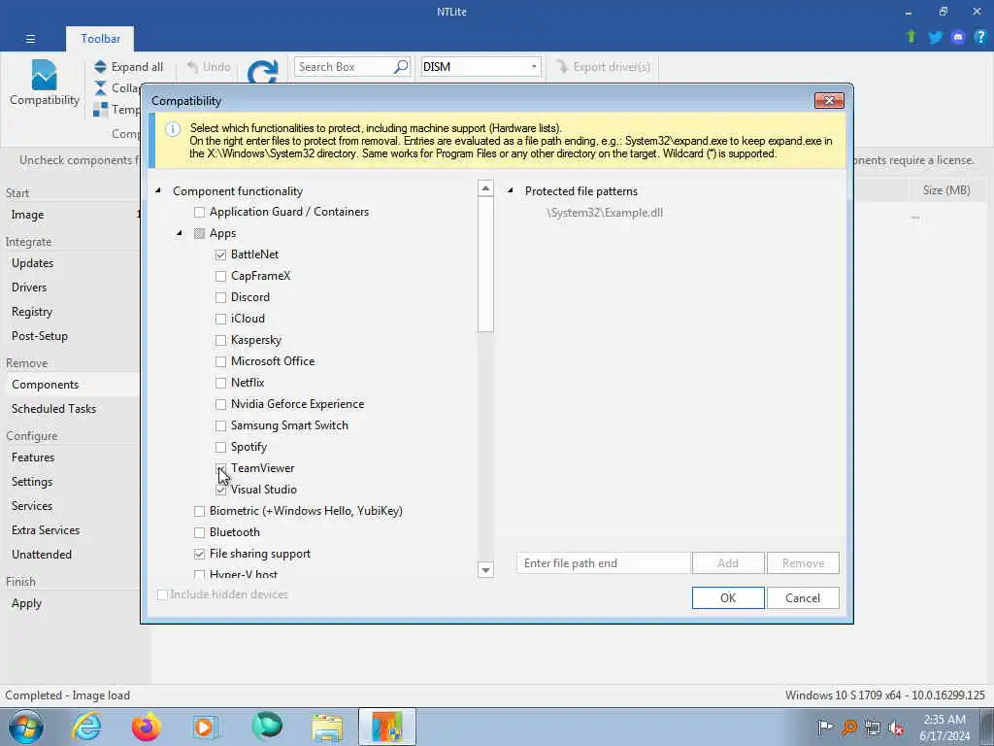
Task: Collapse the Protected file patterns section
Action: (511, 191)
